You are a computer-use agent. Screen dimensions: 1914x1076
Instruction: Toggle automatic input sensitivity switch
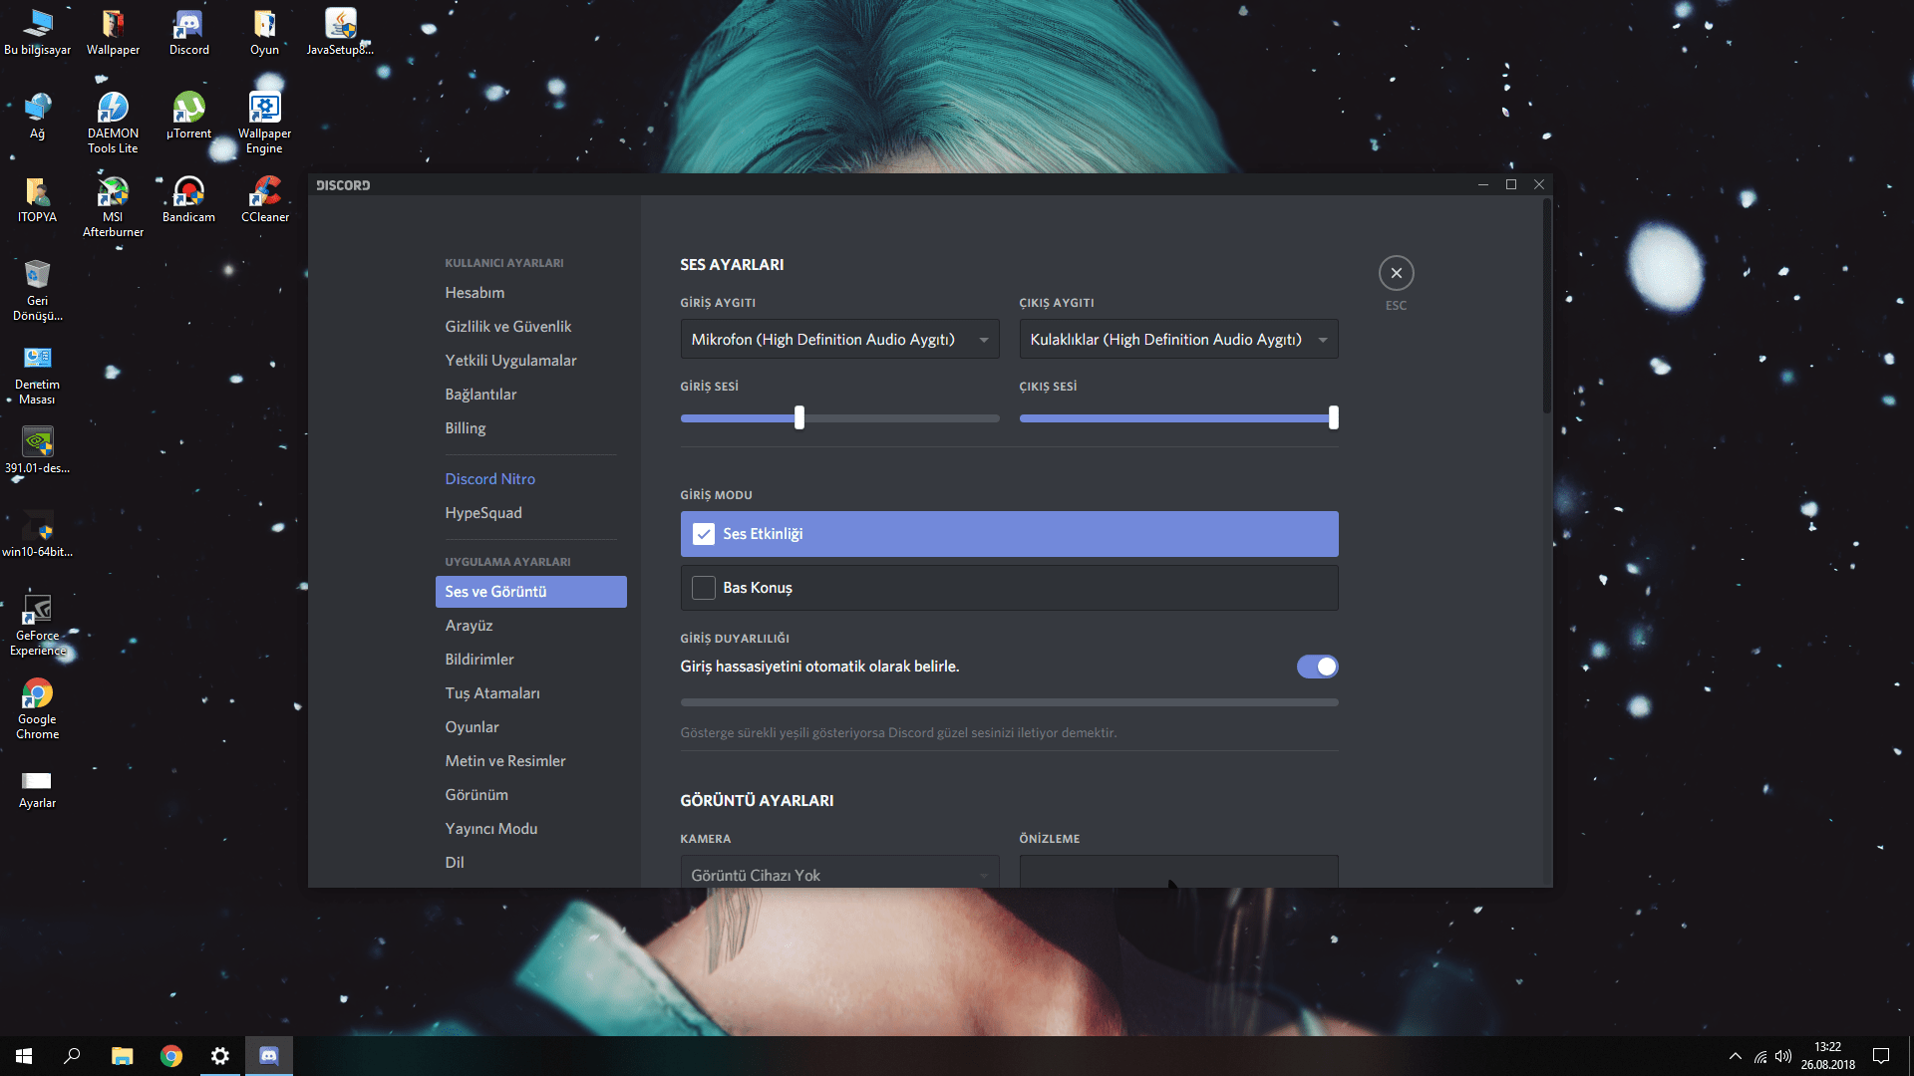[1317, 667]
